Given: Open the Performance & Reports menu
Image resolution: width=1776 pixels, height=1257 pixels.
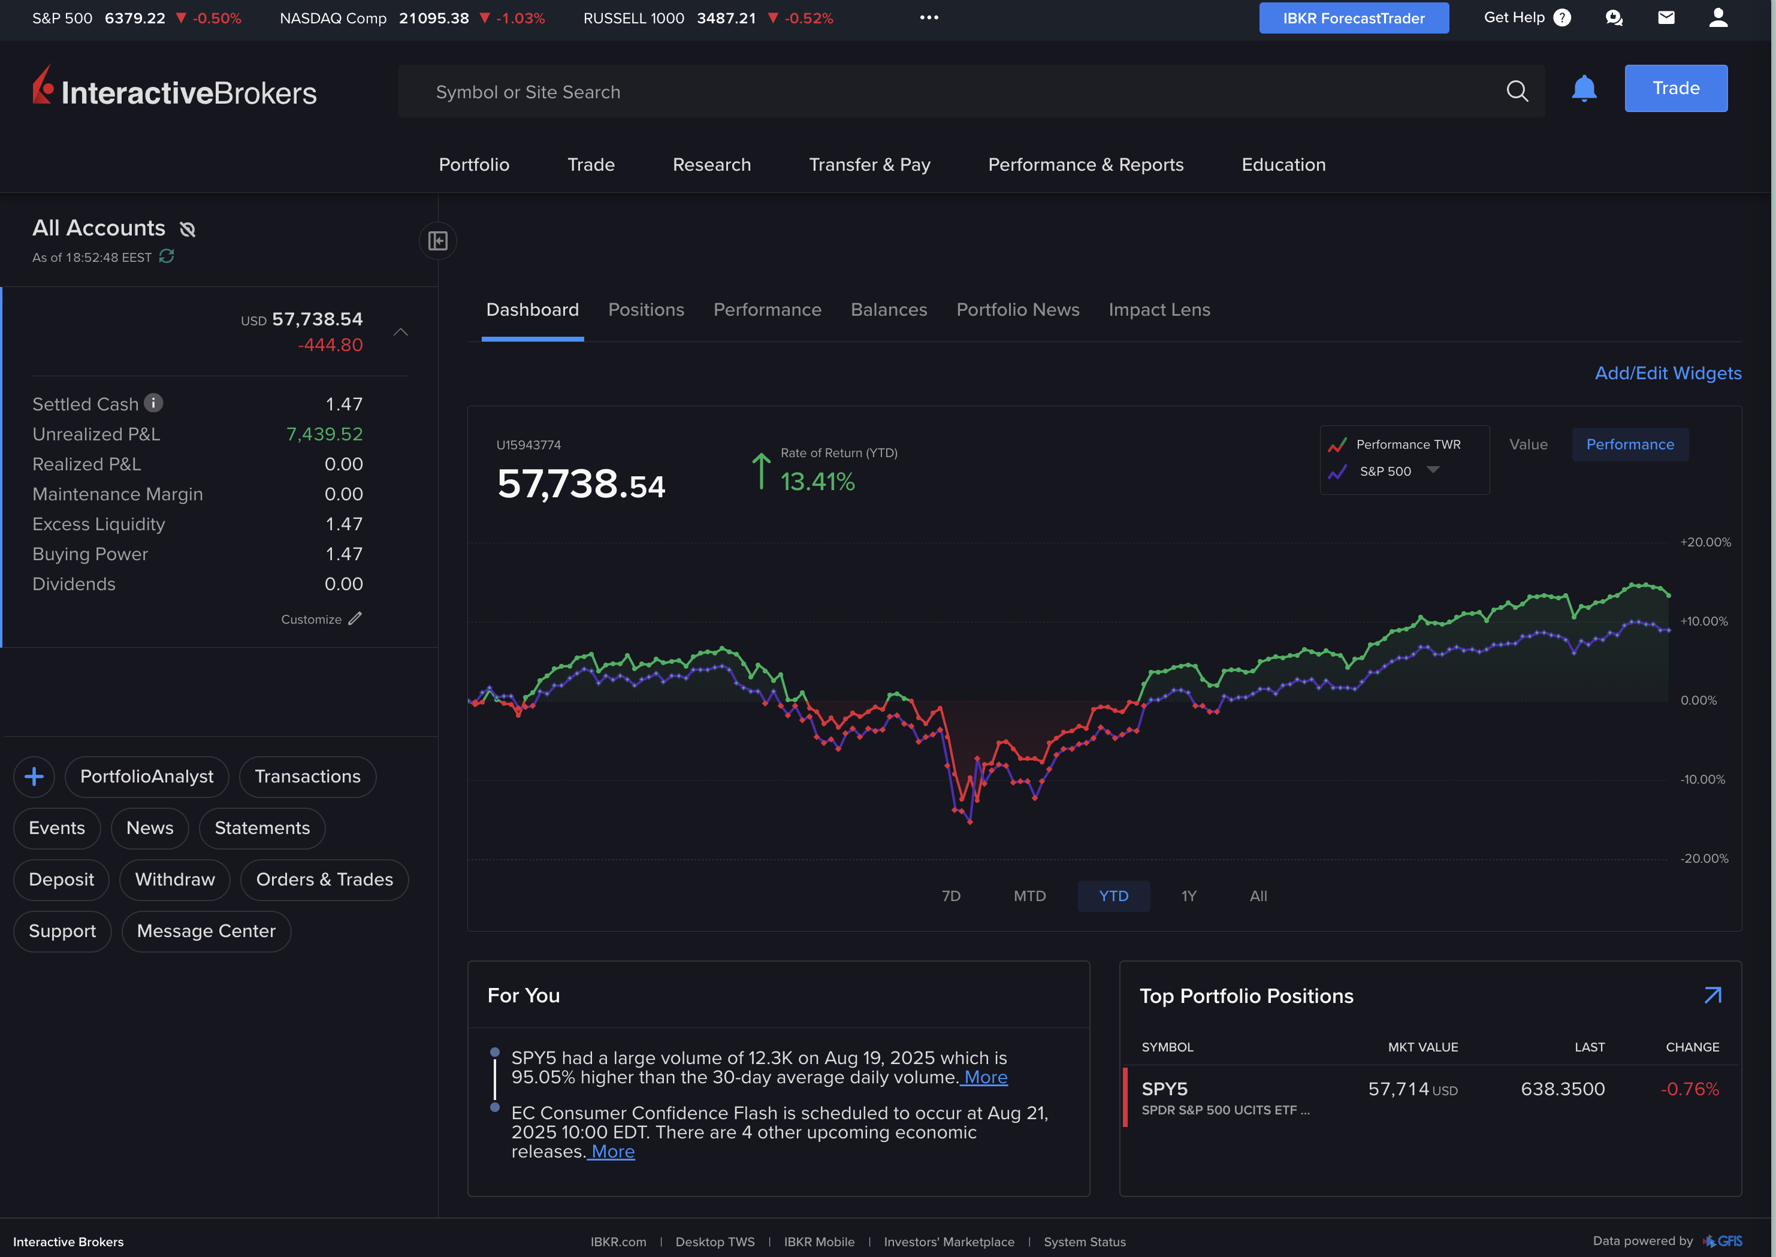Looking at the screenshot, I should click(1085, 165).
